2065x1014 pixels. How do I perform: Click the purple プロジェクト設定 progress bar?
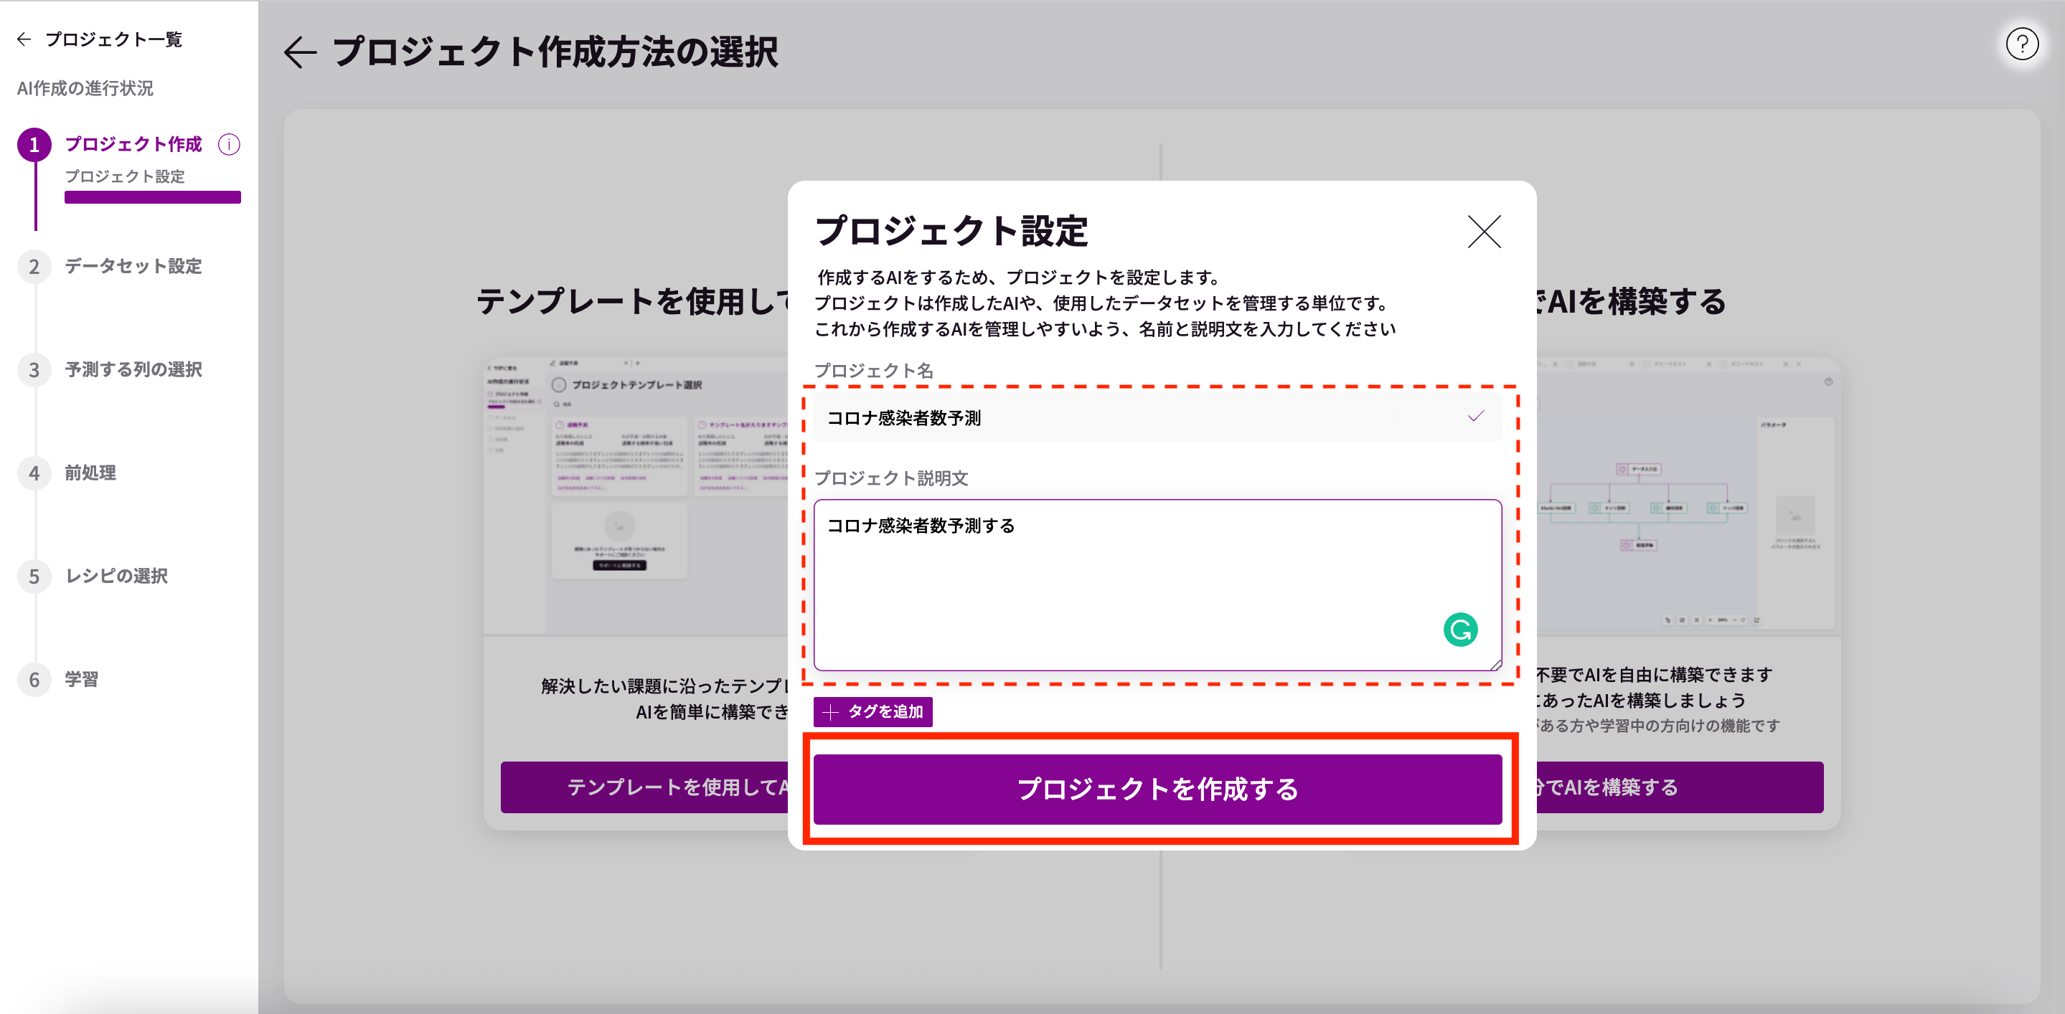[152, 198]
